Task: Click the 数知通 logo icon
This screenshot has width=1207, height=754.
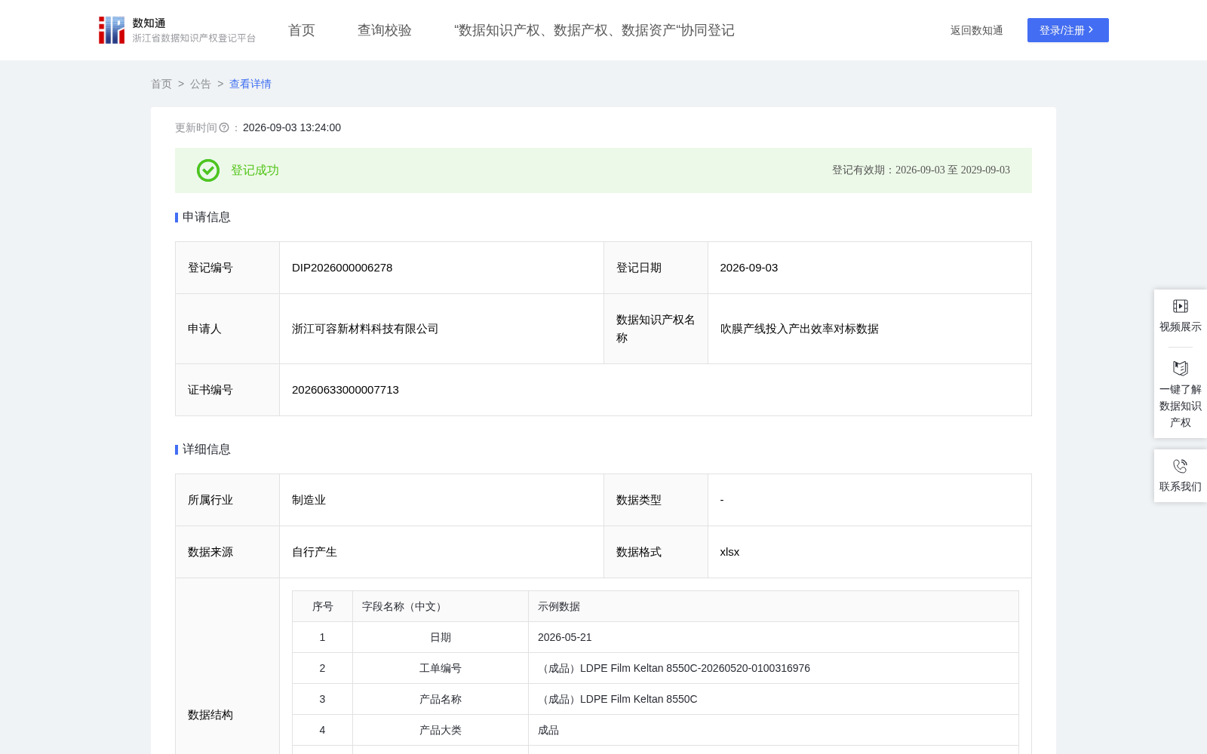Action: pyautogui.click(x=112, y=30)
